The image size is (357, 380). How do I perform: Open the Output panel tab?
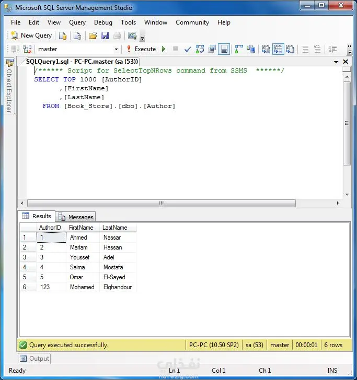34,359
